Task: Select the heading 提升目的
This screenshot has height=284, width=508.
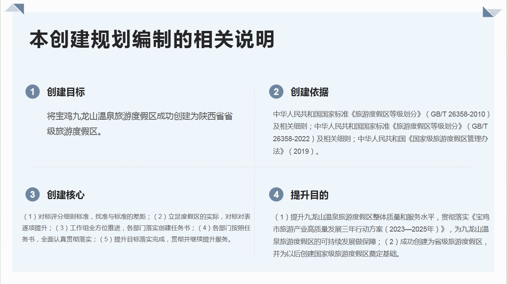Action: coord(309,195)
